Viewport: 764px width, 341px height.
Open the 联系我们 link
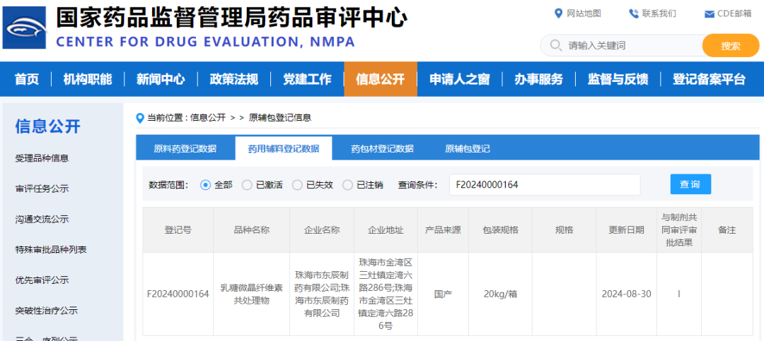659,13
